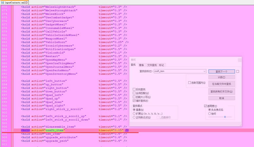Click the NotificationOpen action text

60,49
